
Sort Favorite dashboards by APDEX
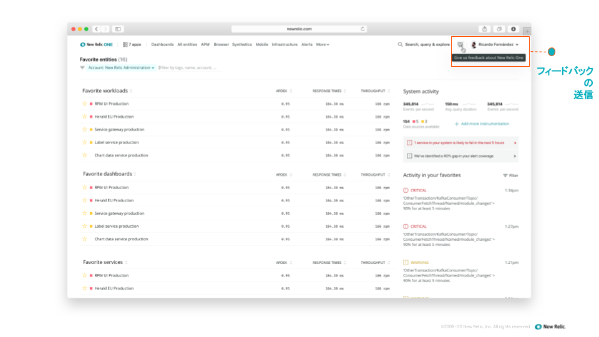point(284,175)
